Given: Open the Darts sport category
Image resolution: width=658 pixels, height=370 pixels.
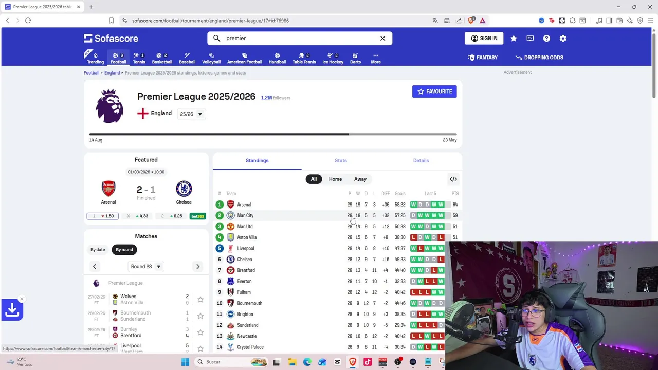Looking at the screenshot, I should (x=355, y=58).
